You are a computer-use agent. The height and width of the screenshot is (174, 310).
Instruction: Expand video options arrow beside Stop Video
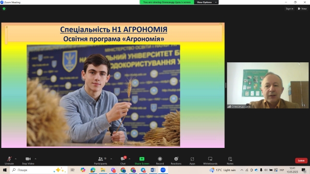click(35, 159)
